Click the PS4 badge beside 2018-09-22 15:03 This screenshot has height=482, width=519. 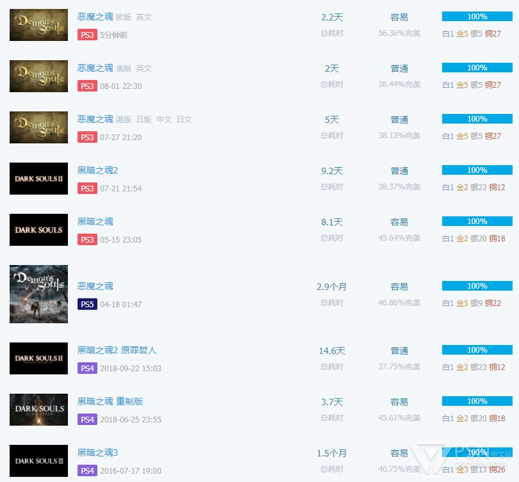tap(87, 368)
